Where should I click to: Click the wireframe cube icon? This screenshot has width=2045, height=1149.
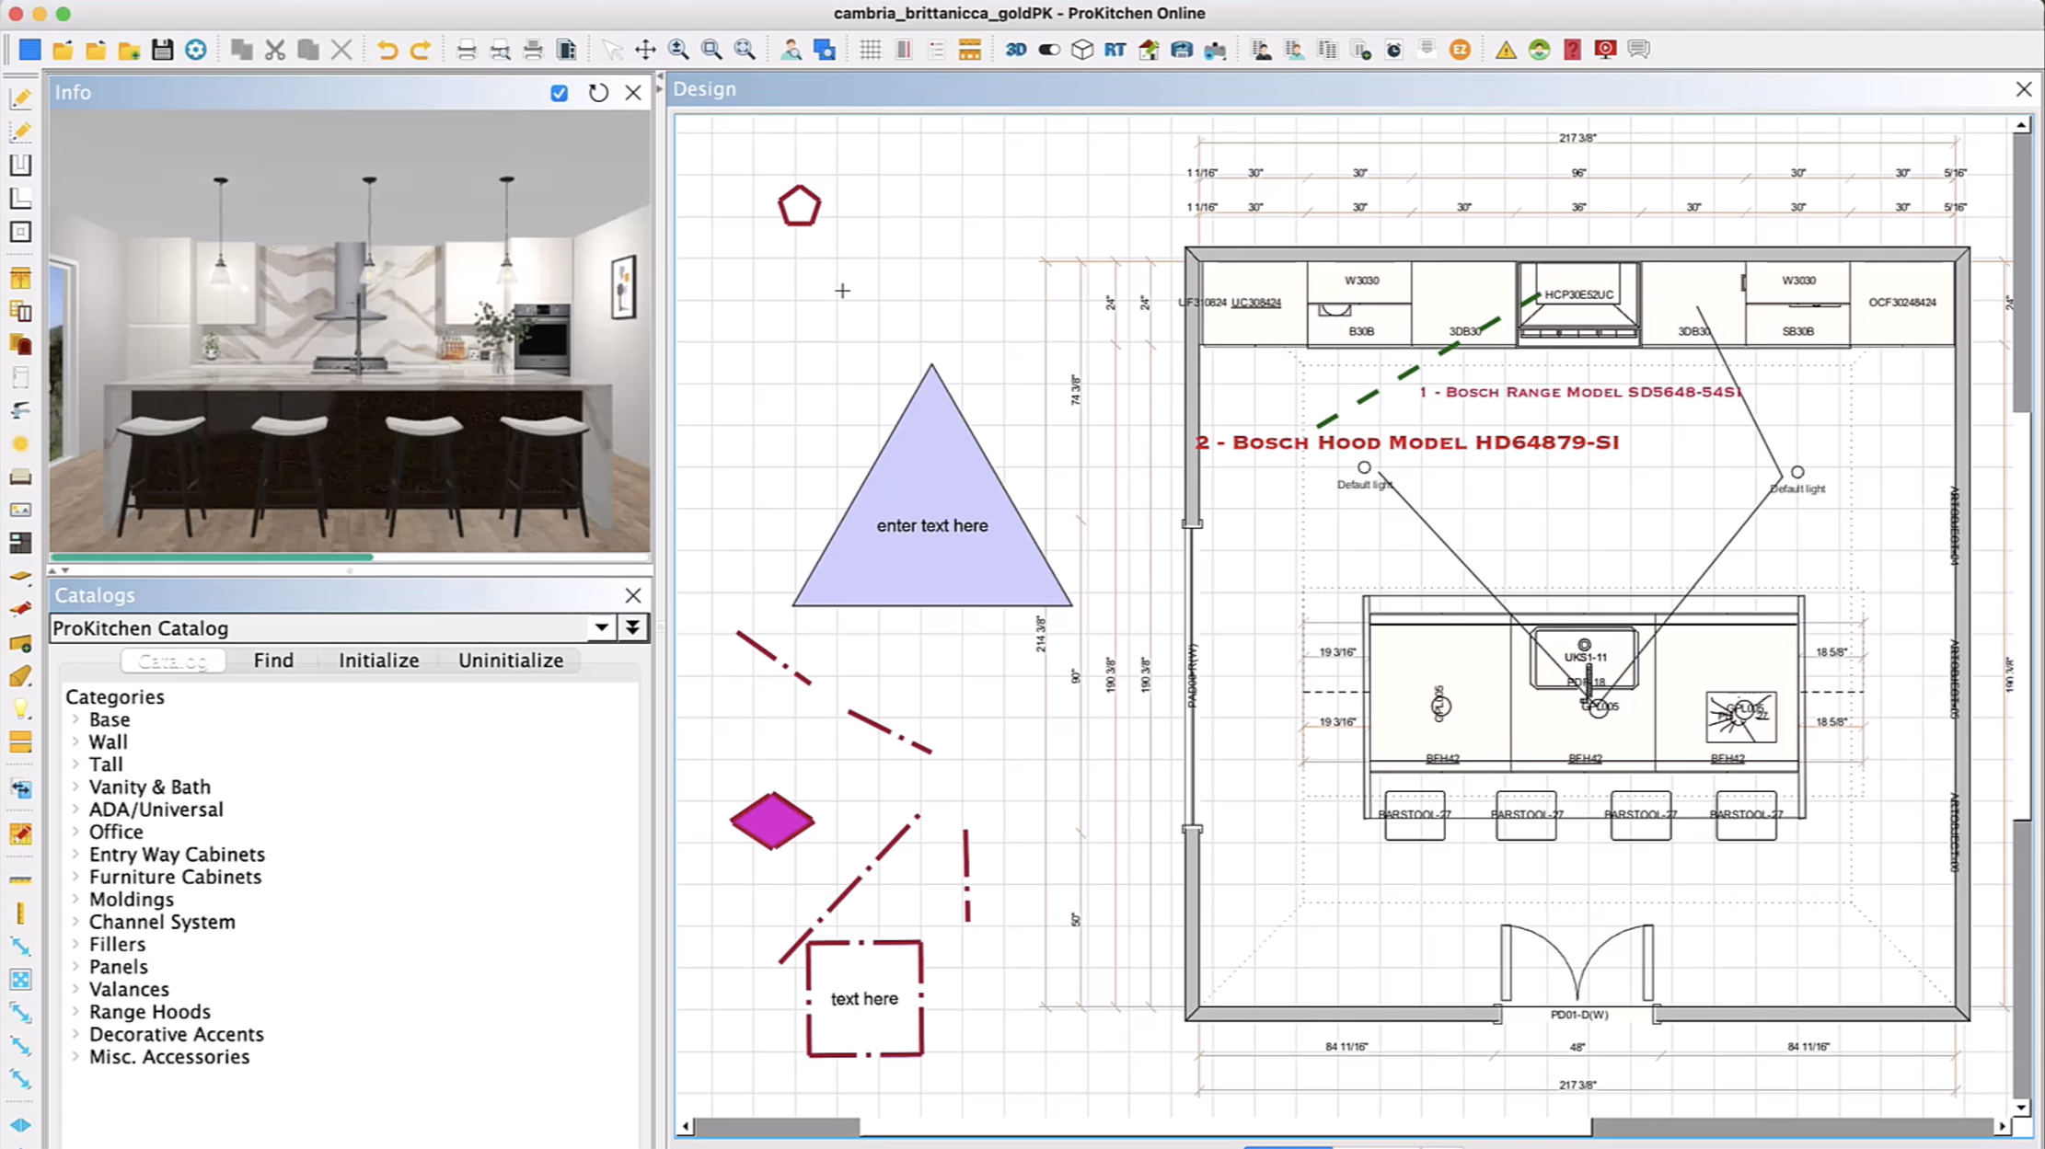coord(1082,50)
